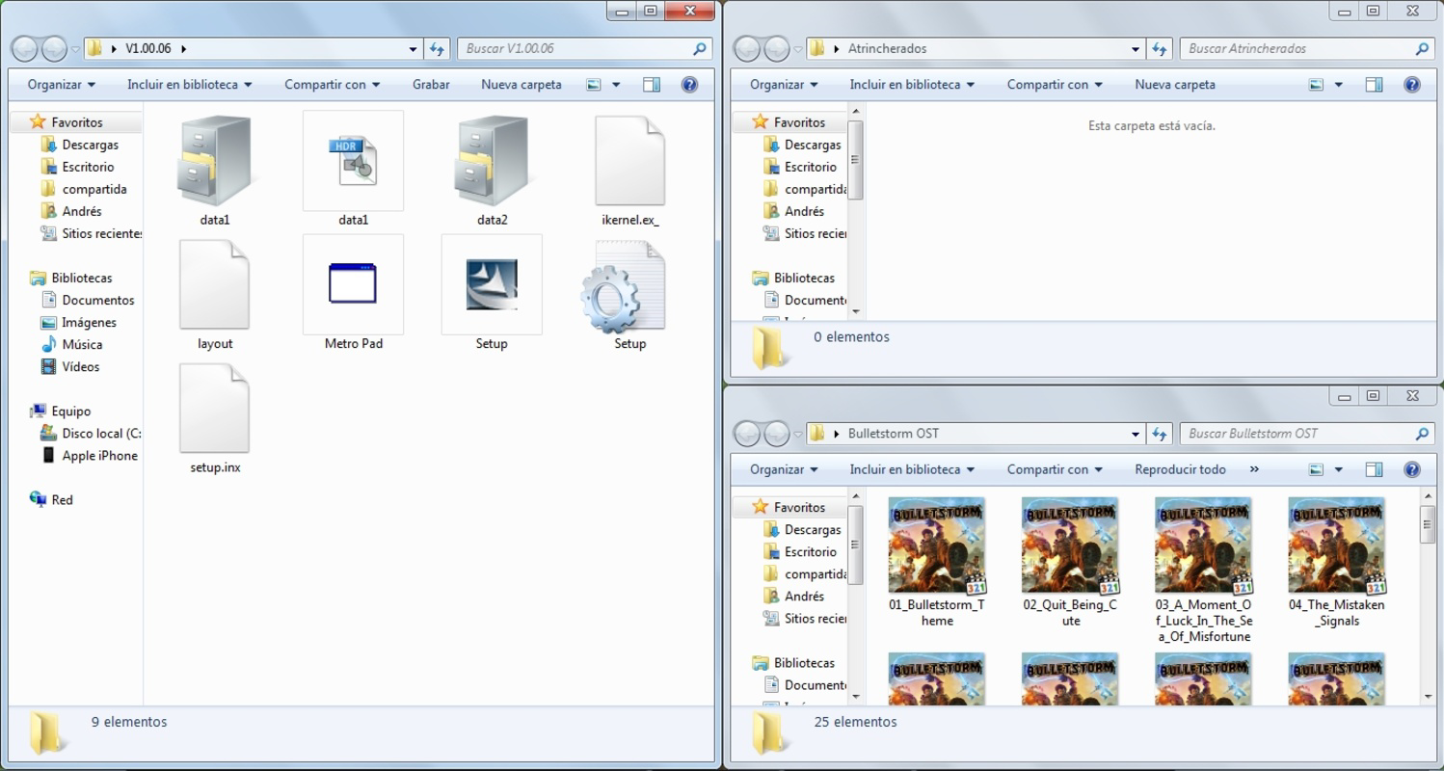Viewport: 1444px width, 771px height.
Task: Go back in the Bulletstorm OST window
Action: [749, 434]
